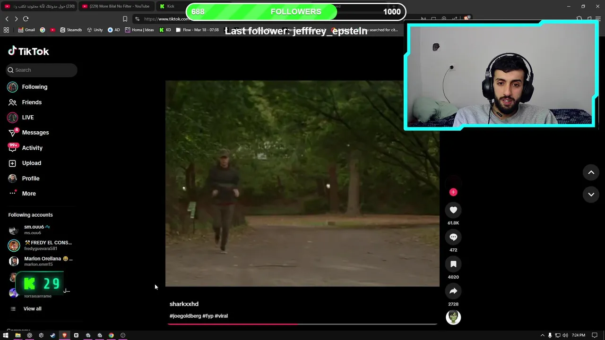Open the spinning sound disc avatar
The image size is (605, 340).
pyautogui.click(x=453, y=317)
